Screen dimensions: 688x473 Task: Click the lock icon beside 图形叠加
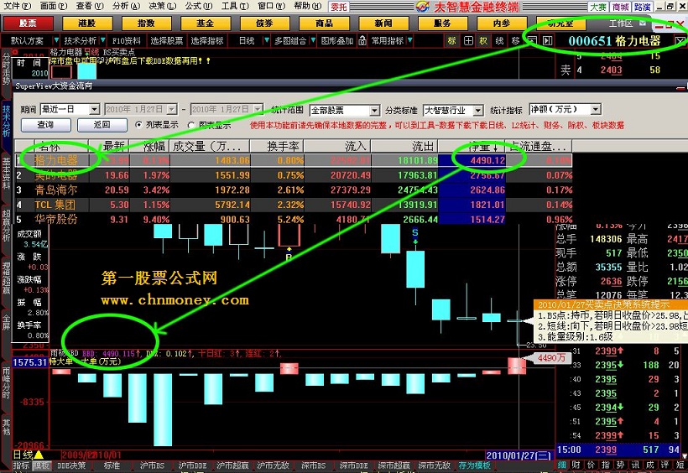tap(362, 41)
